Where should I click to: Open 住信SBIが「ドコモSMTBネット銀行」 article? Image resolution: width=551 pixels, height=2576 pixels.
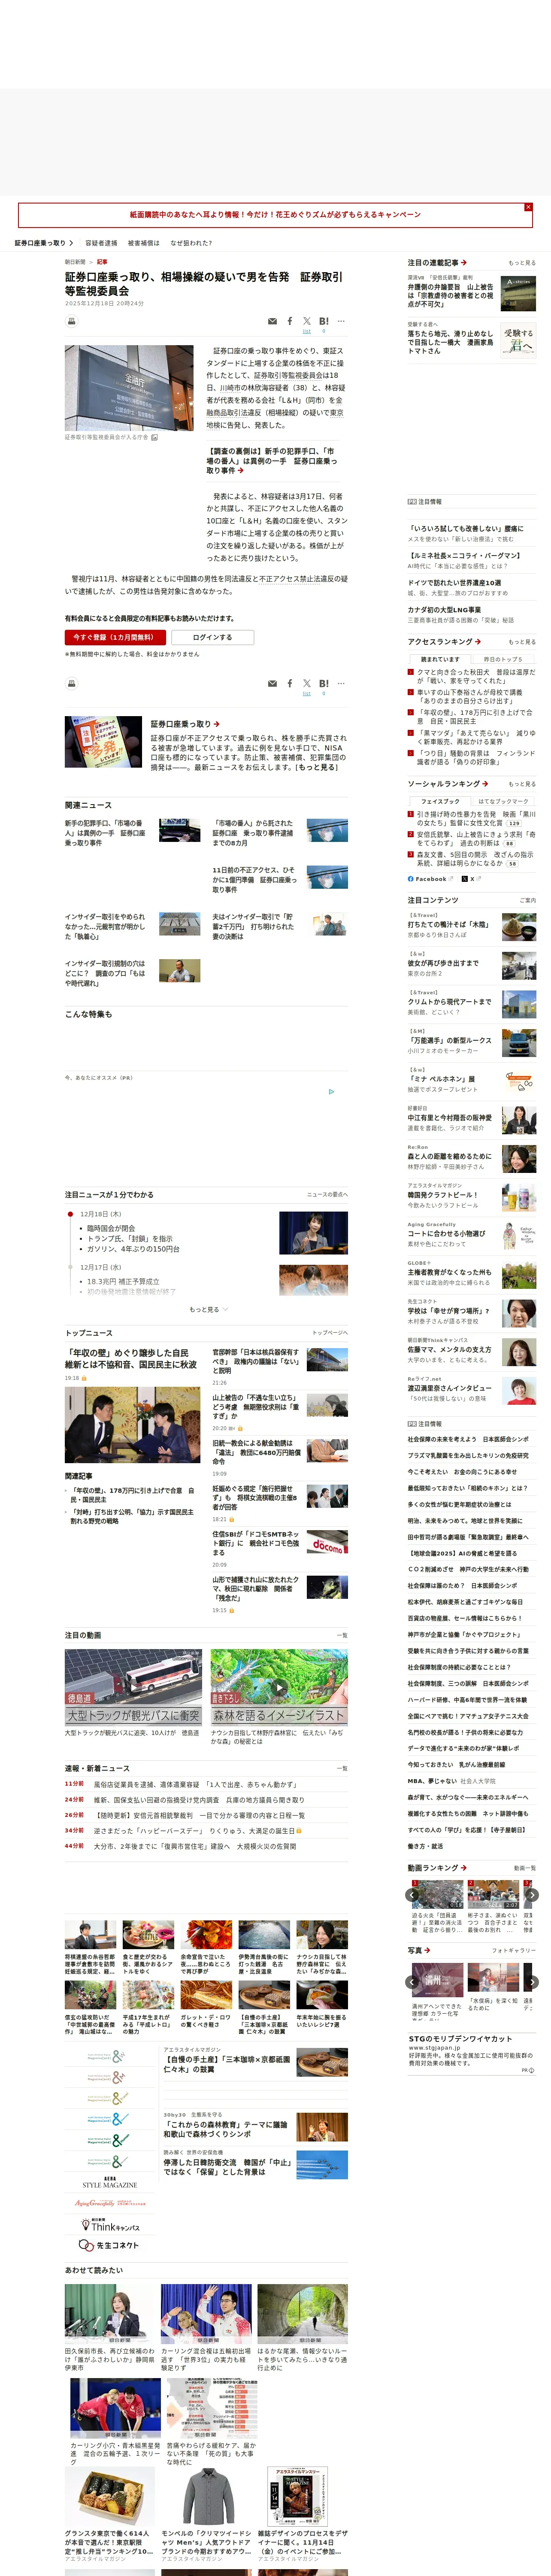point(255,1543)
